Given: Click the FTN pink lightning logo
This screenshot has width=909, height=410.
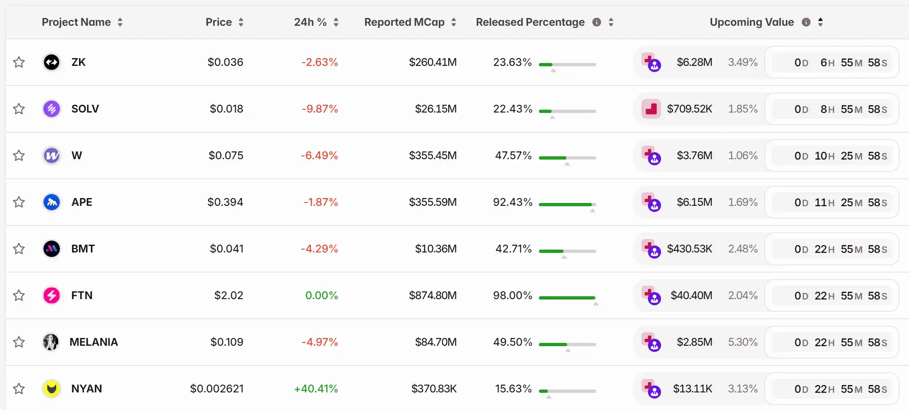Looking at the screenshot, I should pos(52,295).
